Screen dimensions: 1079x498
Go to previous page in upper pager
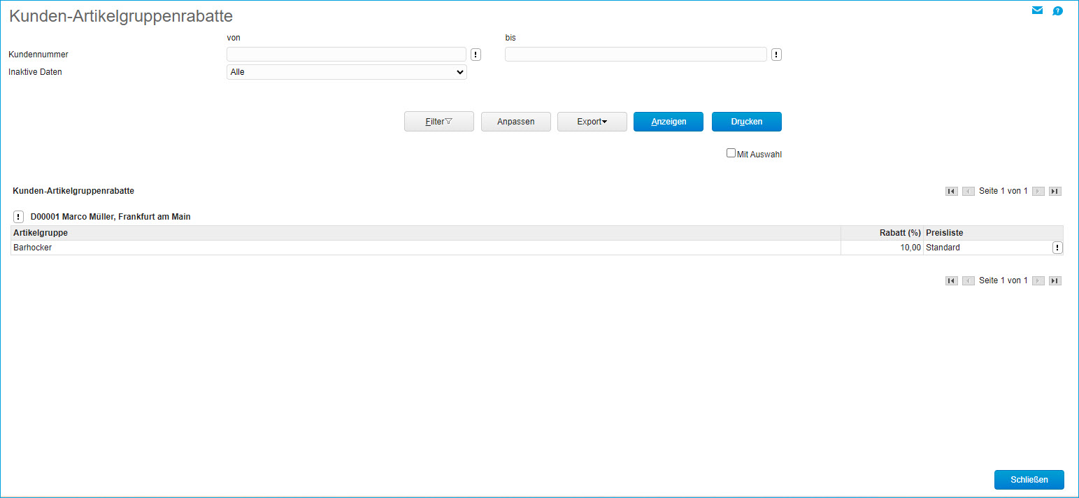tap(969, 191)
